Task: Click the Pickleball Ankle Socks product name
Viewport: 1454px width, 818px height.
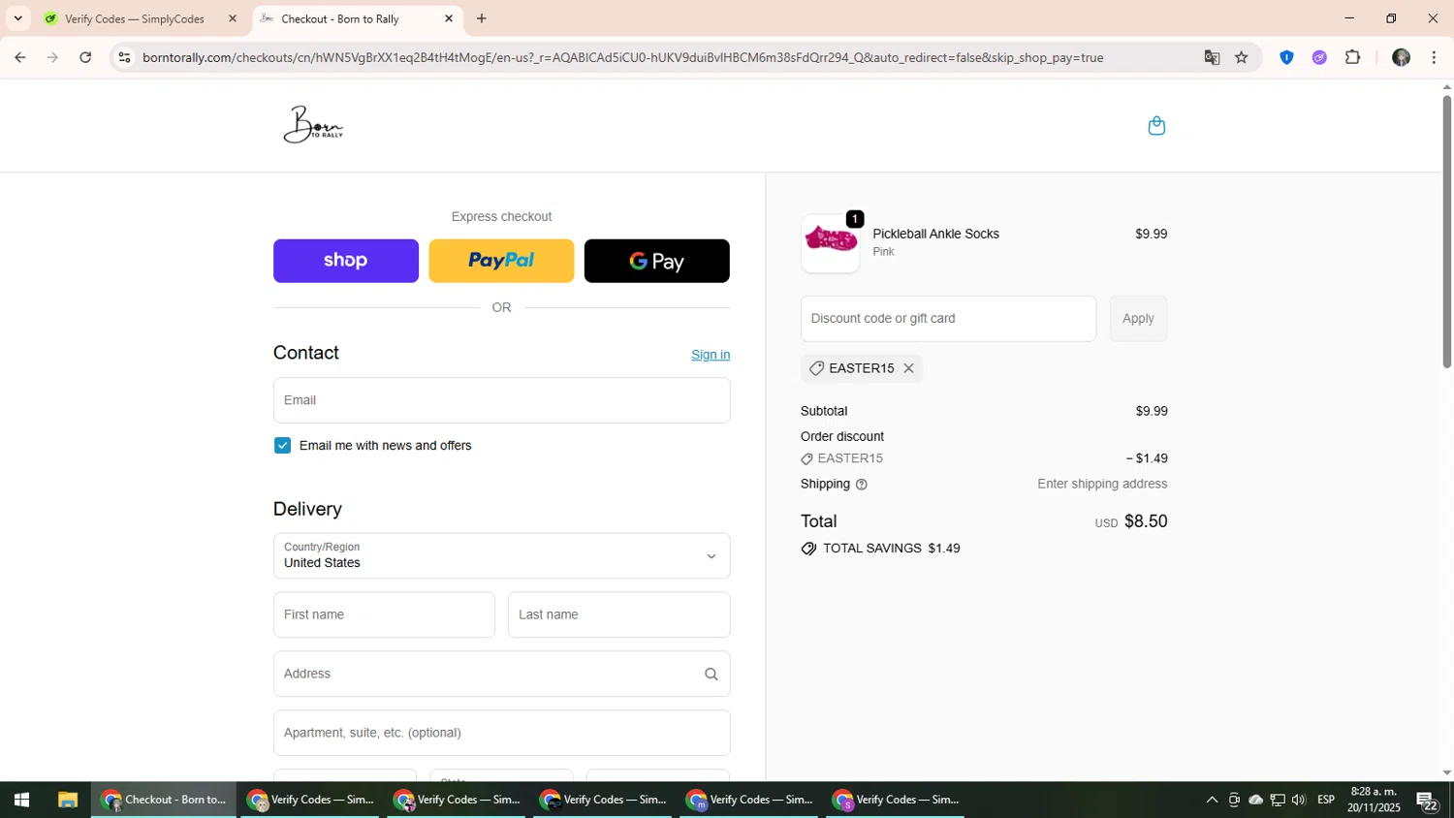Action: point(935,234)
